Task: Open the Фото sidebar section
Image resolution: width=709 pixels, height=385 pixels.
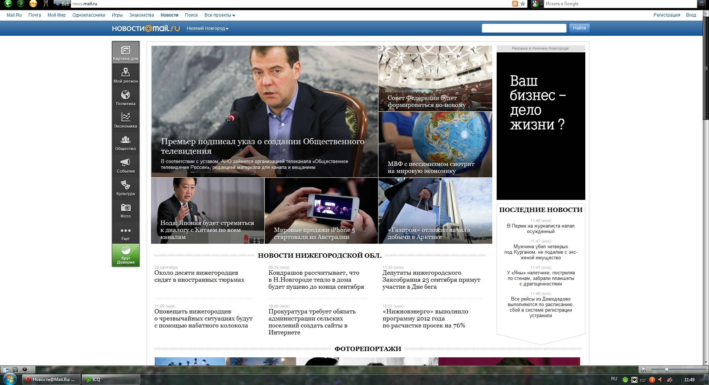Action: point(126,210)
